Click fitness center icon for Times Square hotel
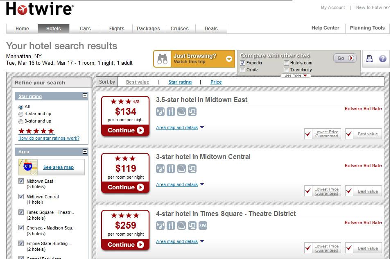Image resolution: width=391 pixels, height=259 pixels. click(x=160, y=225)
